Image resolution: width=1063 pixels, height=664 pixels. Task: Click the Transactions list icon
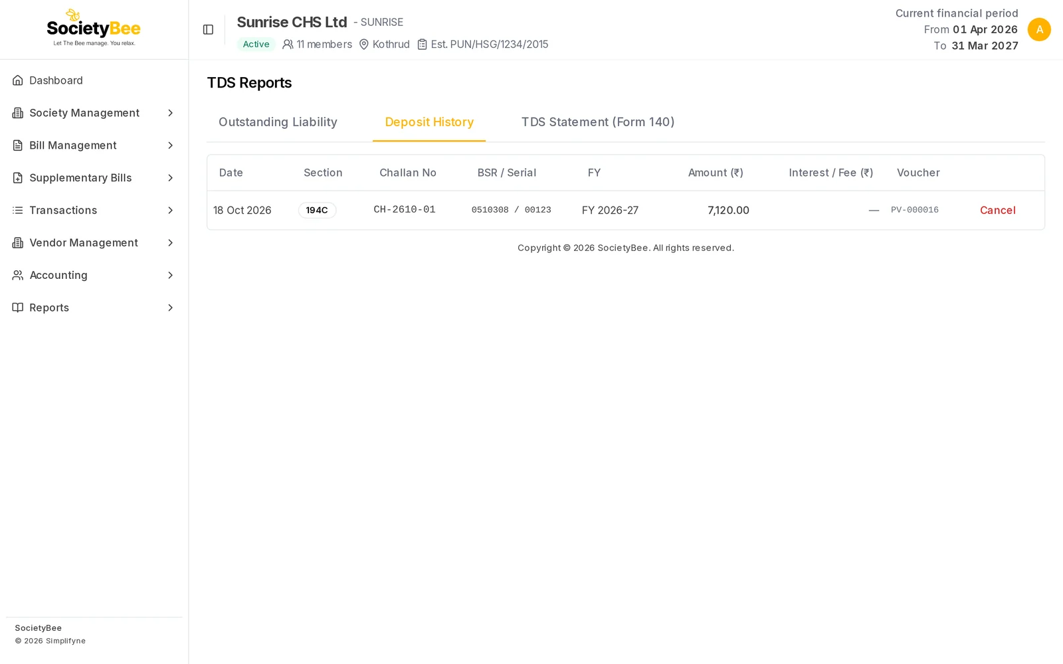pyautogui.click(x=18, y=210)
